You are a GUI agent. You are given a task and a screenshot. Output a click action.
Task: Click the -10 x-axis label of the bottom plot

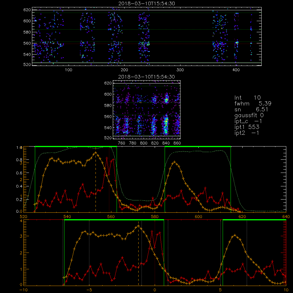23,290
